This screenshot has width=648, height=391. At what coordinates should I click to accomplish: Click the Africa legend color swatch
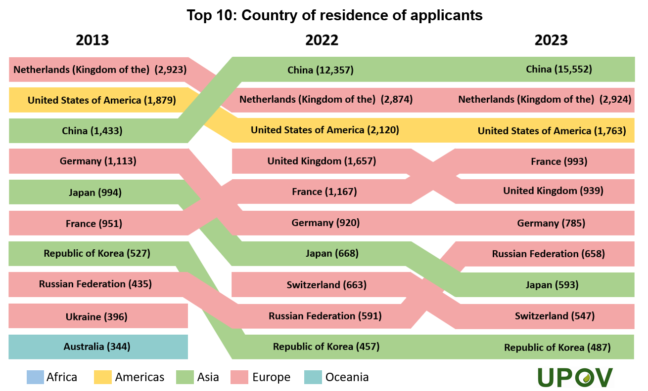coord(35,377)
